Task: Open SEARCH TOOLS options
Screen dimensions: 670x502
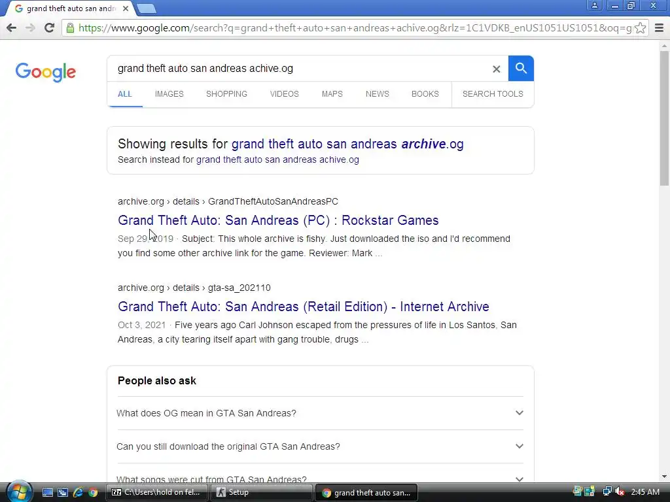Action: coord(493,94)
